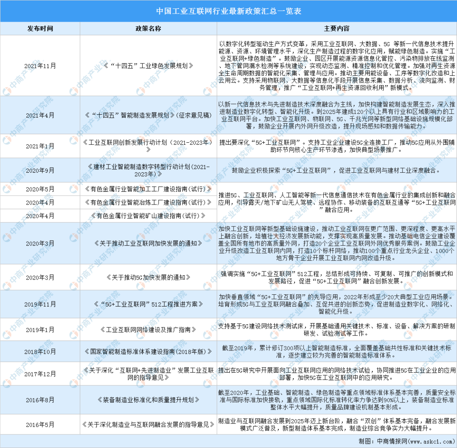Select the 主要内容 column header
The width and height of the screenshot is (457, 448).
point(337,29)
